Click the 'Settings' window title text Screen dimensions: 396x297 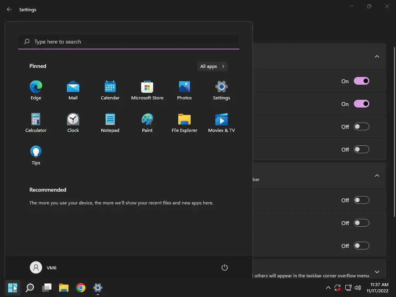click(28, 10)
